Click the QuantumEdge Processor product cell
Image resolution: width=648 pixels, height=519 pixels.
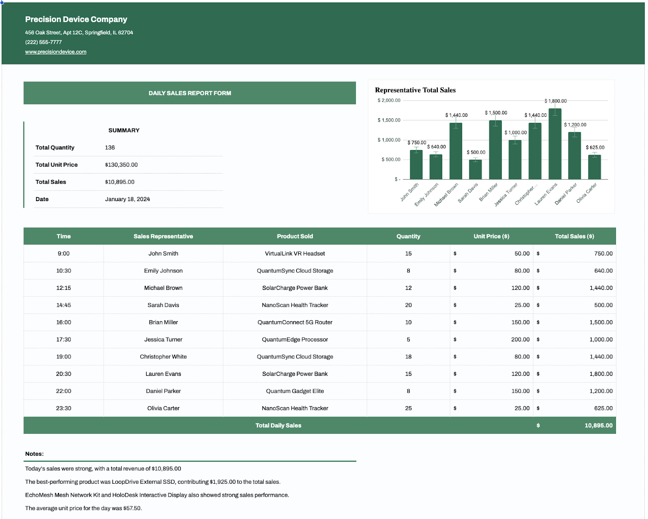295,339
